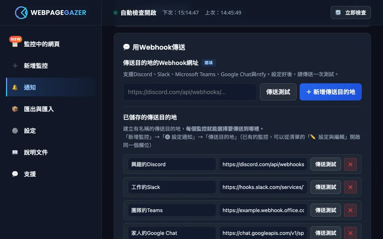Edit the 興趣的Discord name field
This screenshot has width=383, height=239.
point(172,164)
